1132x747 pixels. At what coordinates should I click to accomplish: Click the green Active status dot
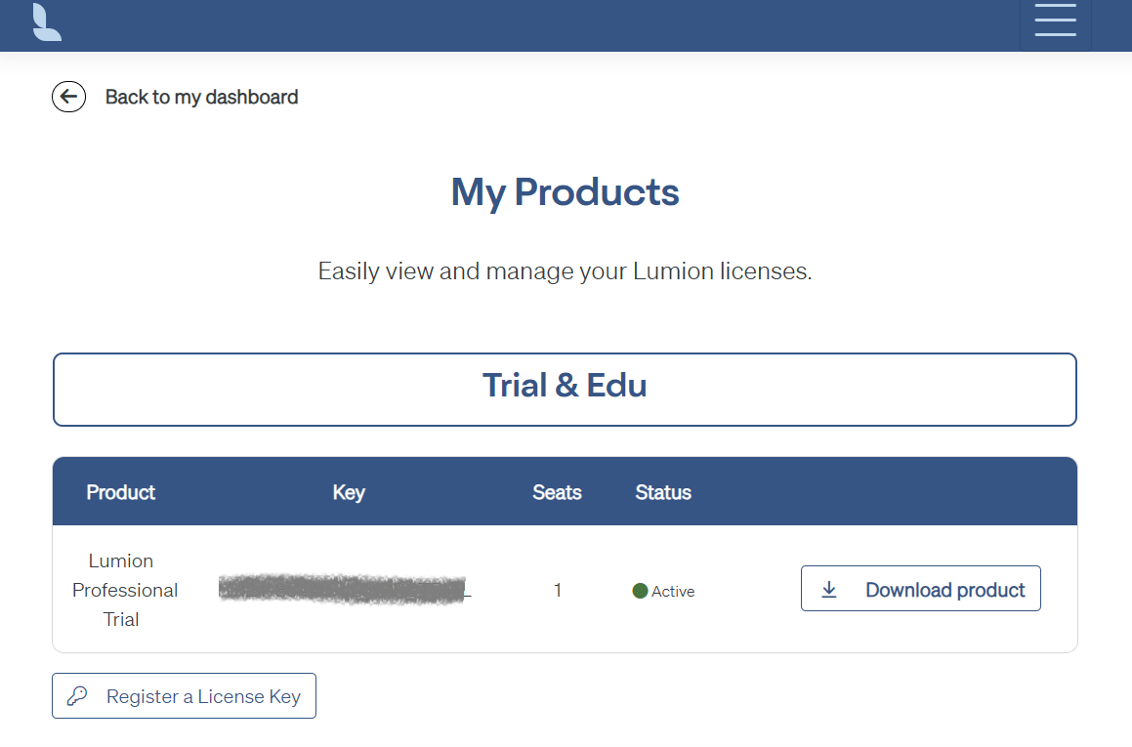point(640,591)
